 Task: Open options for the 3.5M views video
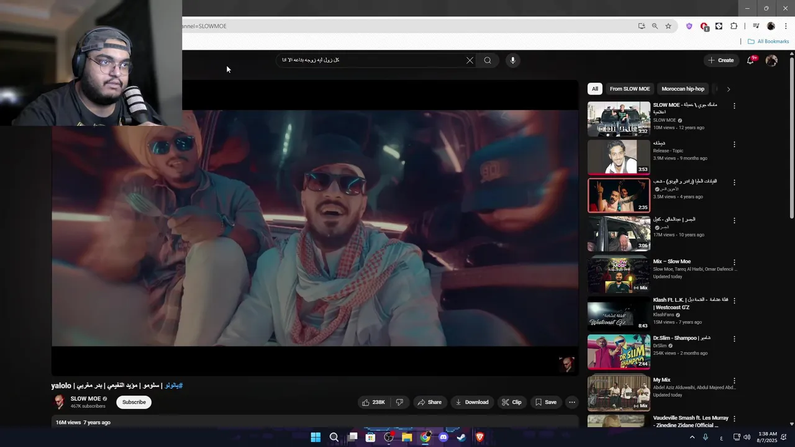click(734, 183)
